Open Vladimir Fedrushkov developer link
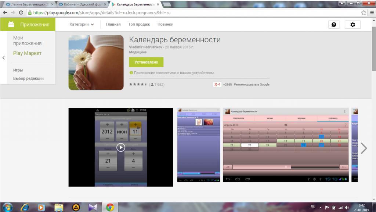Screen dimensions: 376x212 point(146,47)
